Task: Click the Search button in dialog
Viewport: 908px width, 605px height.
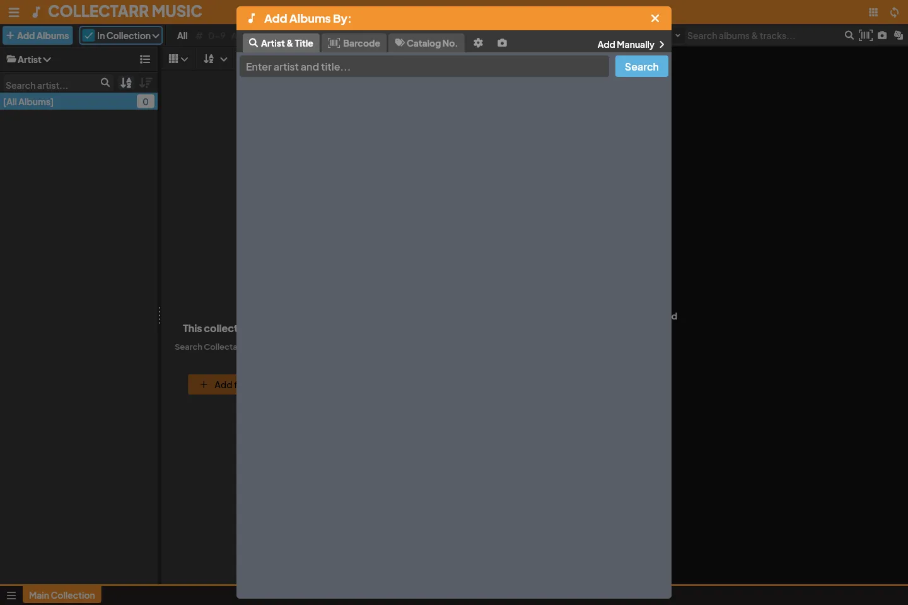Action: (x=642, y=67)
